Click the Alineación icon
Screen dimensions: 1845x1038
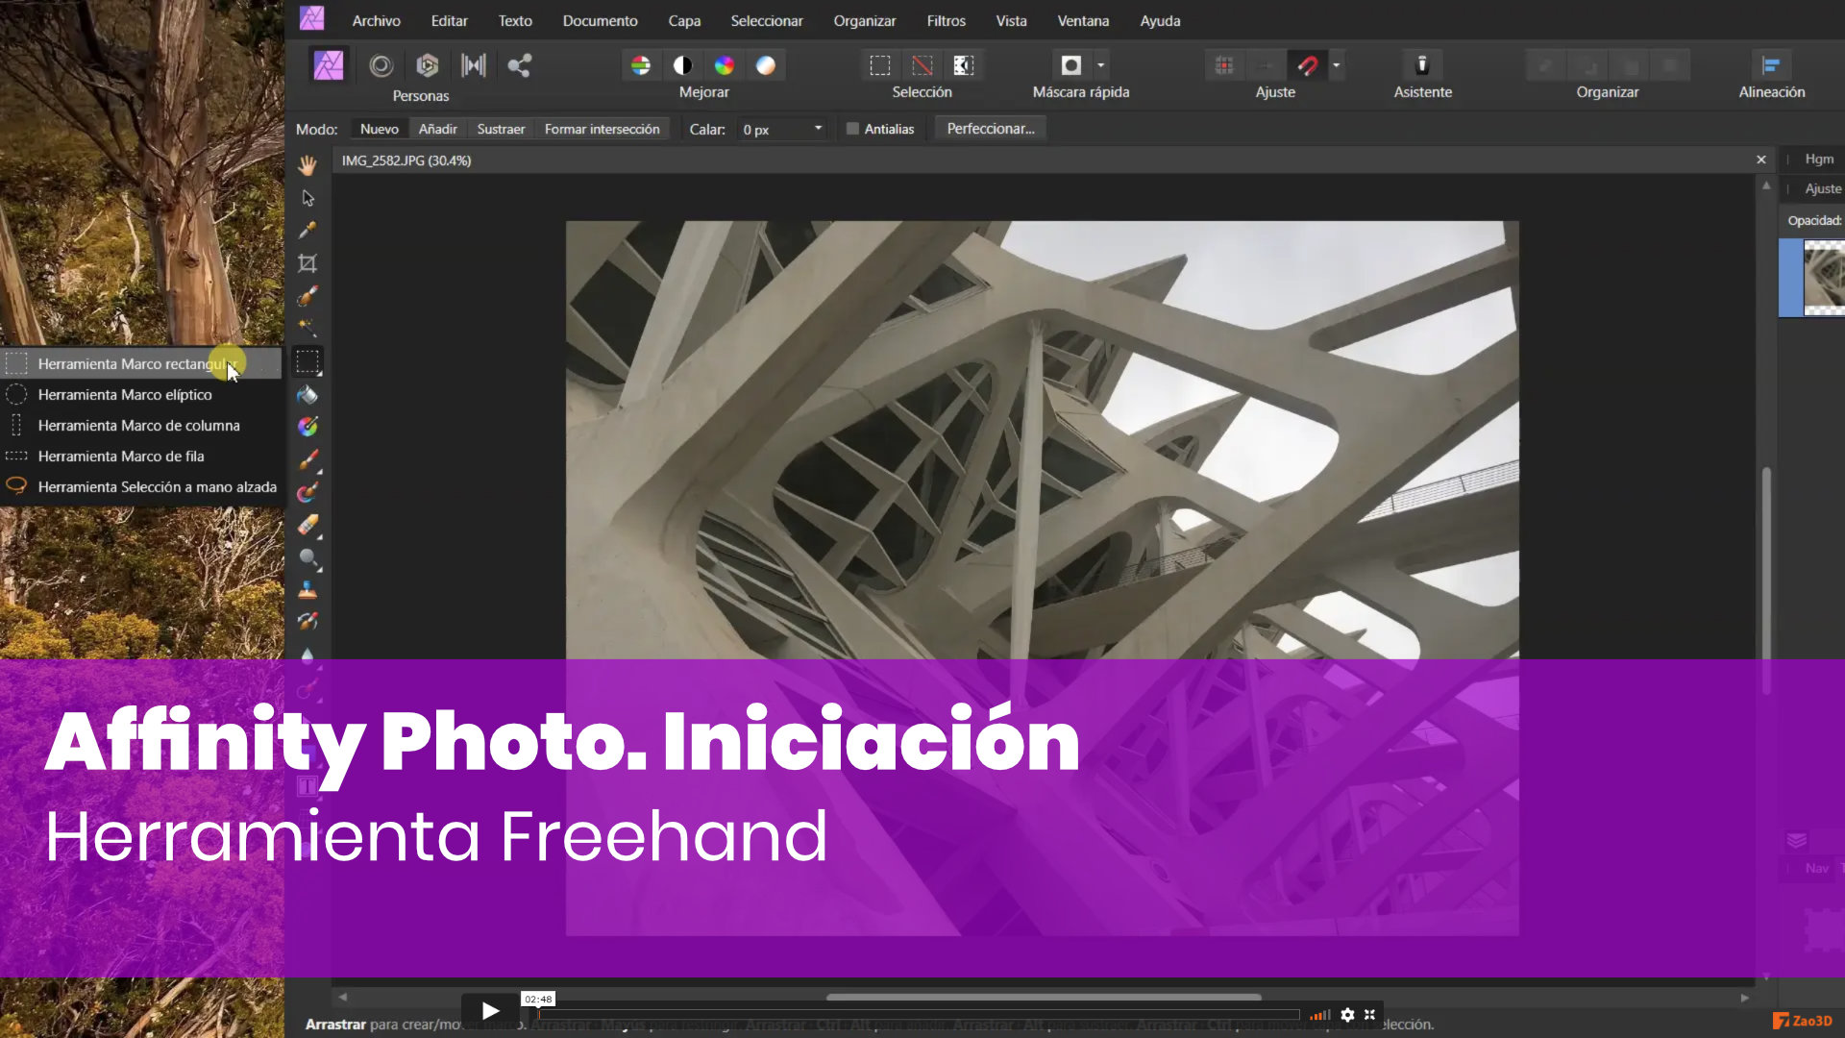1772,65
